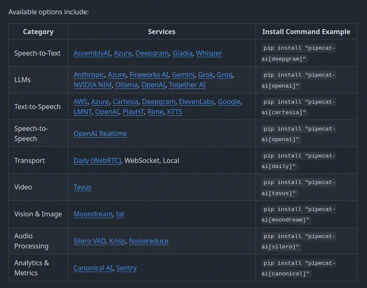This screenshot has width=367, height=288.
Task: Open the Cartesia link
Action: coord(125,102)
